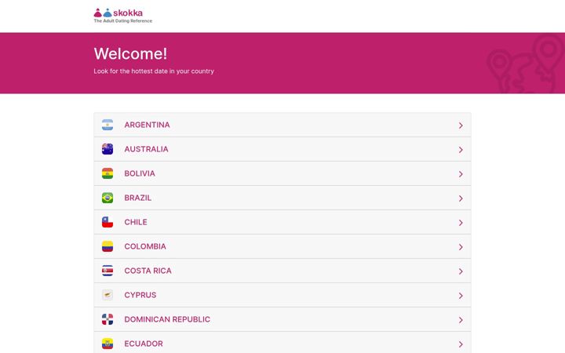Click the Cyprus flag icon

[108, 295]
